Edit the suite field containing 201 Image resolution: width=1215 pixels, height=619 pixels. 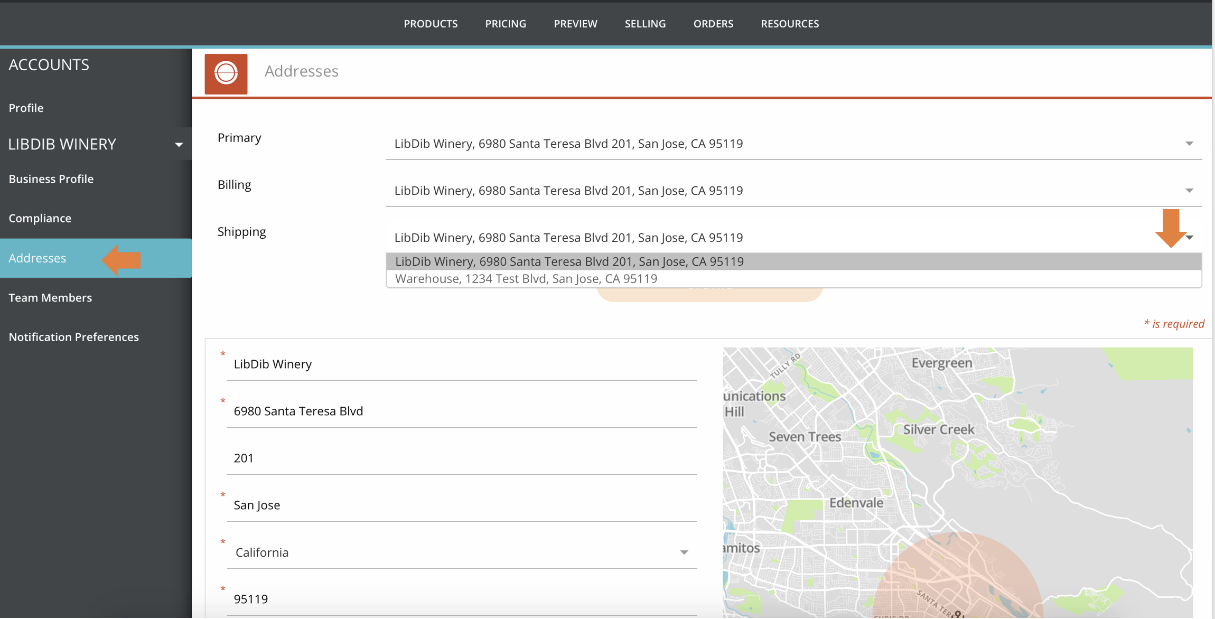462,458
